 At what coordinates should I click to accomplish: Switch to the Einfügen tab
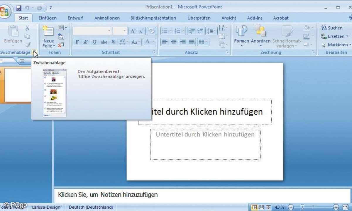click(48, 18)
